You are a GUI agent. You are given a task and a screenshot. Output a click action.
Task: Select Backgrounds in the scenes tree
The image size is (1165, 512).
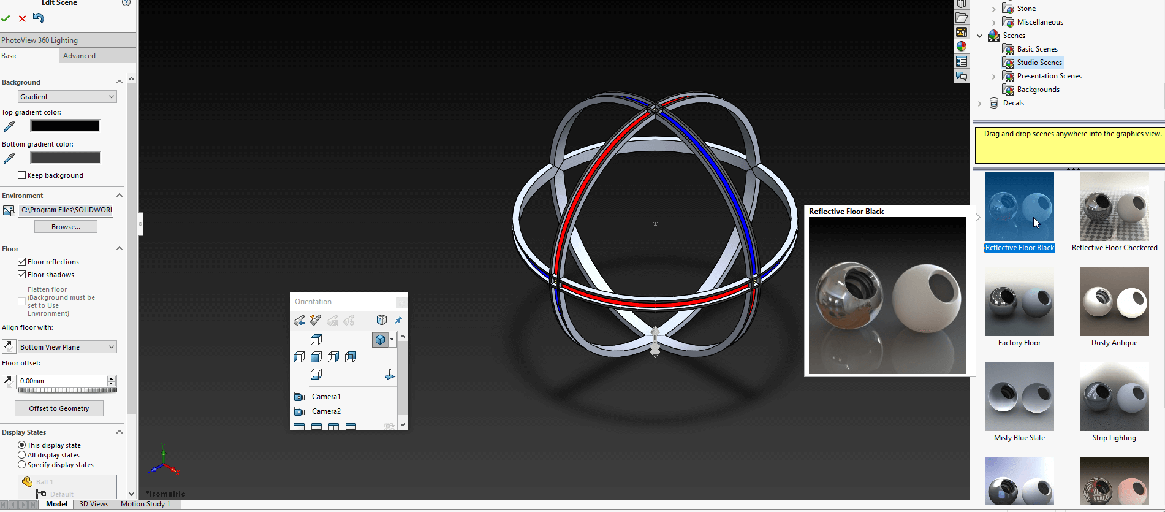1038,90
